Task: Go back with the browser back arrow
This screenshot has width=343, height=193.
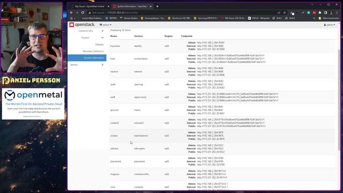Action: (x=71, y=13)
